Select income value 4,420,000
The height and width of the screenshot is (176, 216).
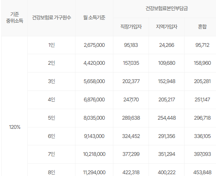click(x=94, y=63)
